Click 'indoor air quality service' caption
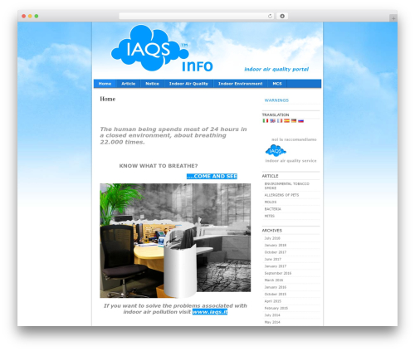This screenshot has height=351, width=415. click(x=290, y=161)
